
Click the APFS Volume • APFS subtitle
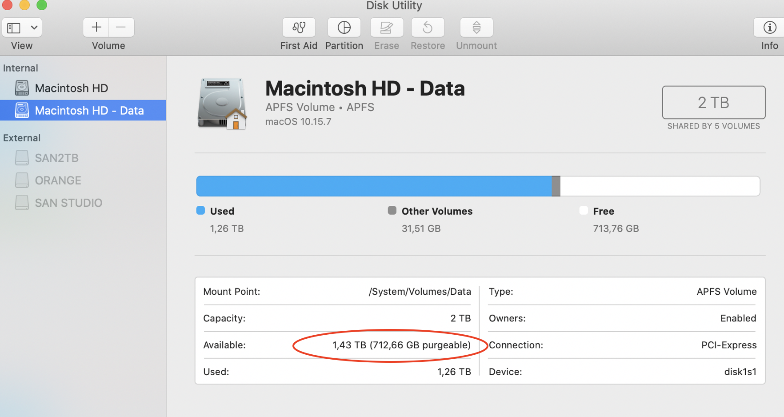click(x=320, y=107)
